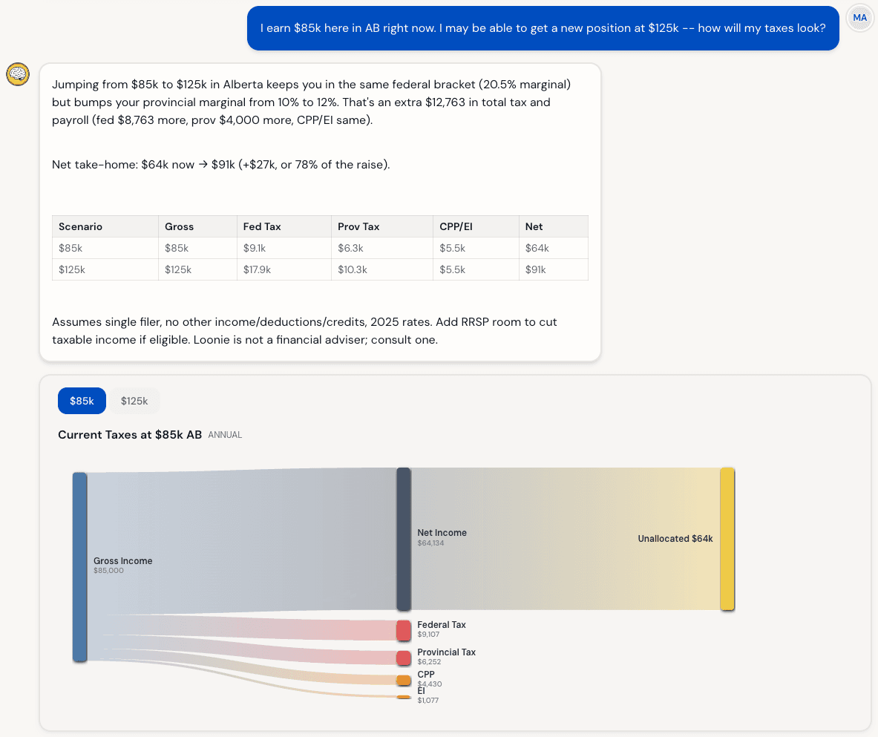
Task: Click the CPP/EI column header
Action: (456, 226)
